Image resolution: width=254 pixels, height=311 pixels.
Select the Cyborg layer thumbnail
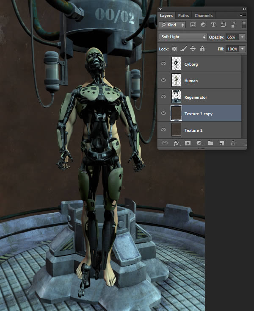point(176,64)
